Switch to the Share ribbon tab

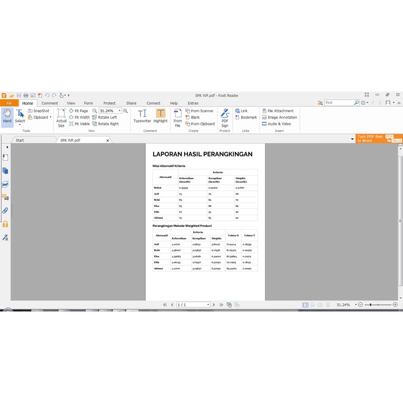pyautogui.click(x=131, y=103)
